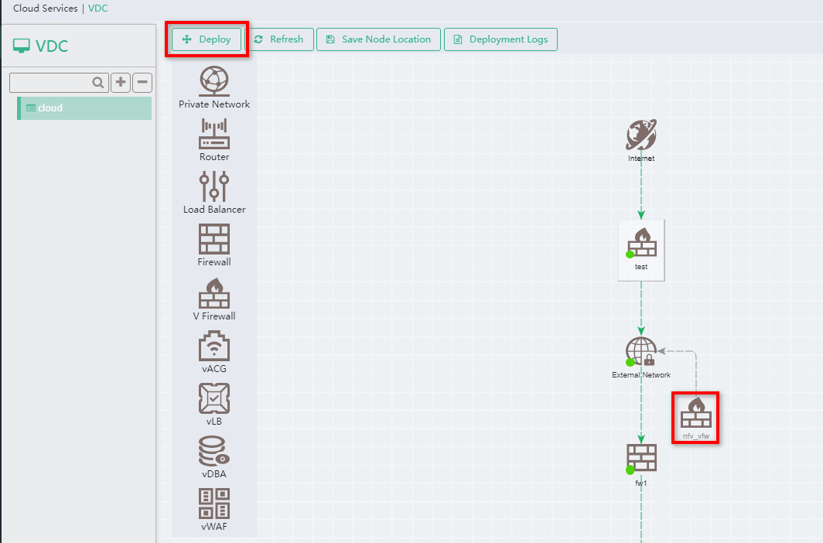The width and height of the screenshot is (823, 543).
Task: Click the External Network node
Action: point(640,352)
